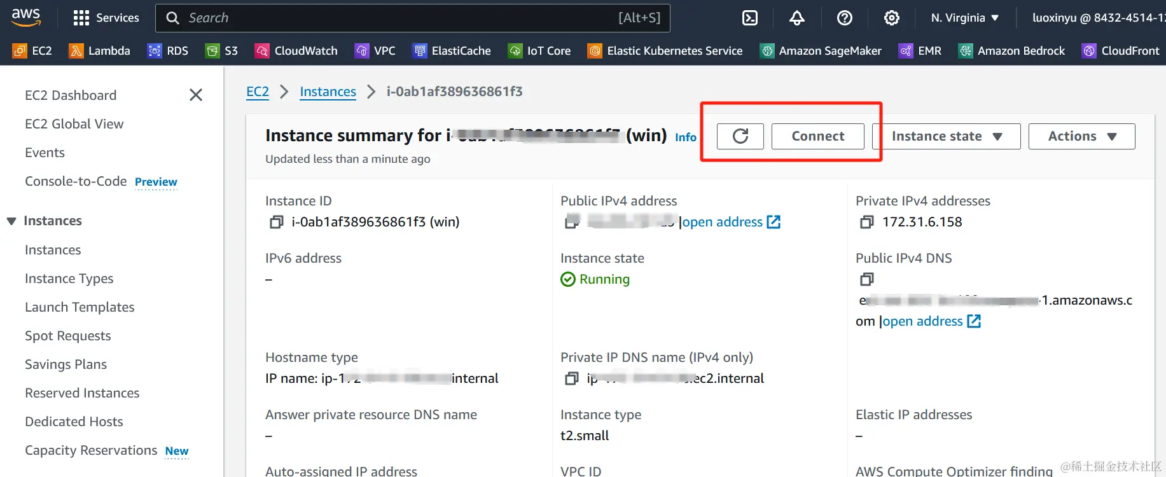Click the Connect button
Screen dimensions: 1166x477
click(x=818, y=136)
